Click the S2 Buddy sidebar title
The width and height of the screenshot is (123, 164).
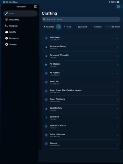21,6
